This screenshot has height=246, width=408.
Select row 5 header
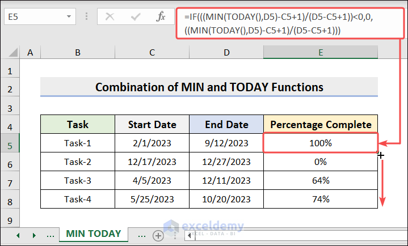[x=10, y=144]
